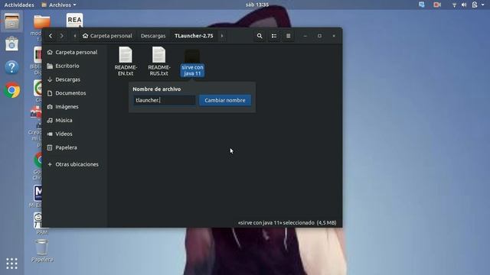Switch to list view
This screenshot has width=490, height=275.
(x=274, y=36)
